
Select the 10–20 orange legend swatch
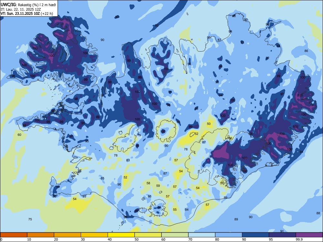[41, 235]
